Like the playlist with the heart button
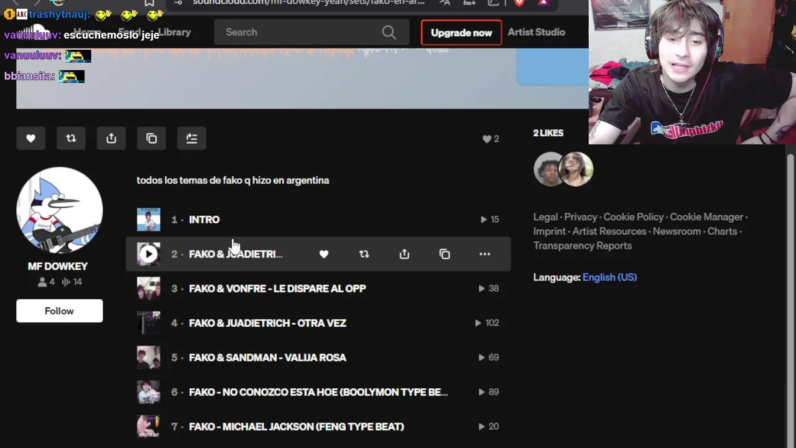This screenshot has width=796, height=448. coord(30,139)
